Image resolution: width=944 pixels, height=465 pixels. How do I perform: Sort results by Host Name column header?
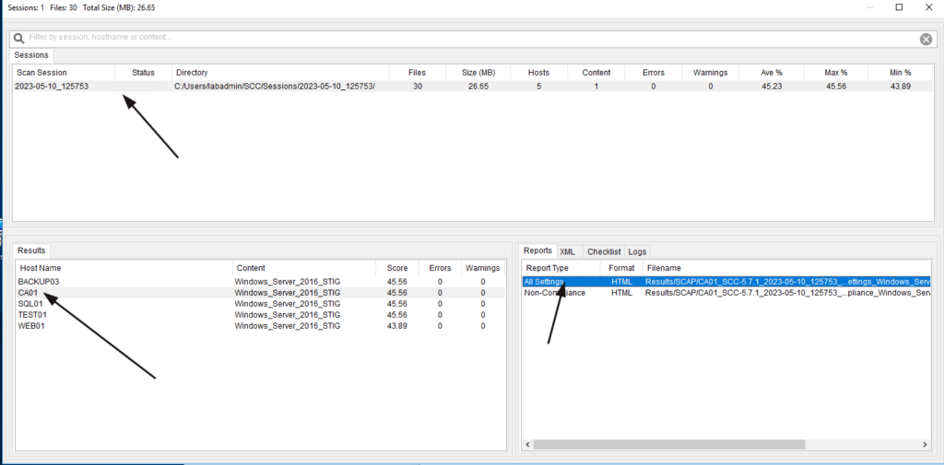tap(124, 268)
